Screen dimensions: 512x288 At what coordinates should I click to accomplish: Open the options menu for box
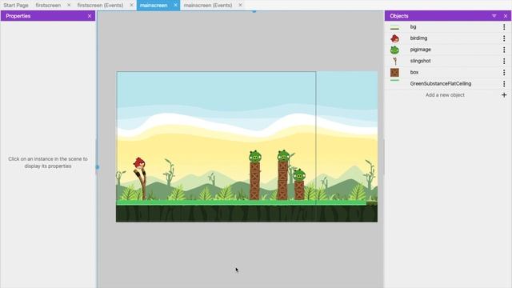[504, 72]
